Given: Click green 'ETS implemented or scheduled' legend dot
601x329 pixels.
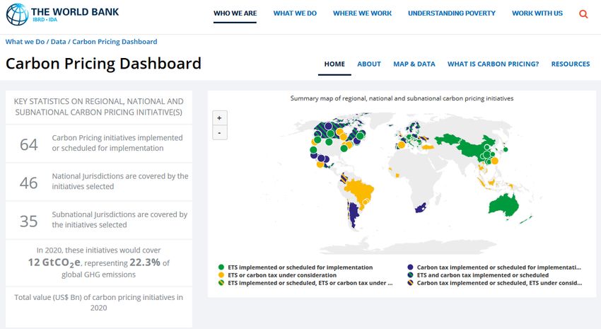Looking at the screenshot, I should tap(221, 267).
